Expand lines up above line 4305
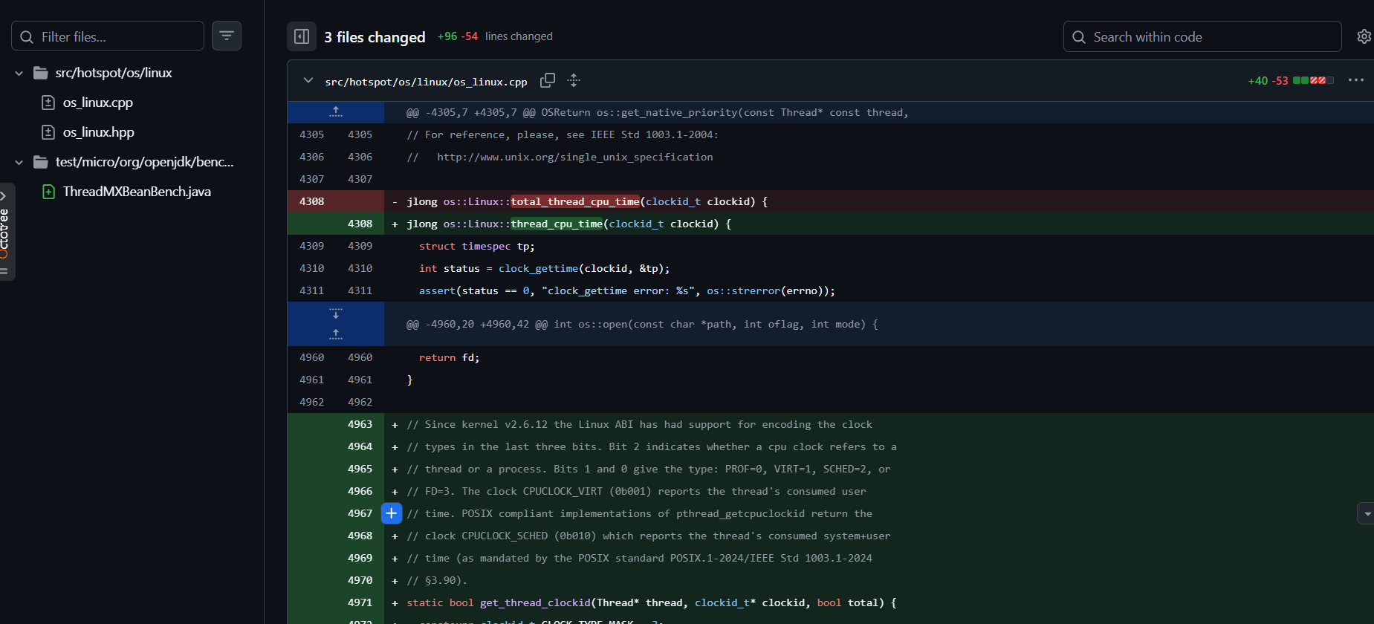This screenshot has height=624, width=1374. (x=336, y=112)
